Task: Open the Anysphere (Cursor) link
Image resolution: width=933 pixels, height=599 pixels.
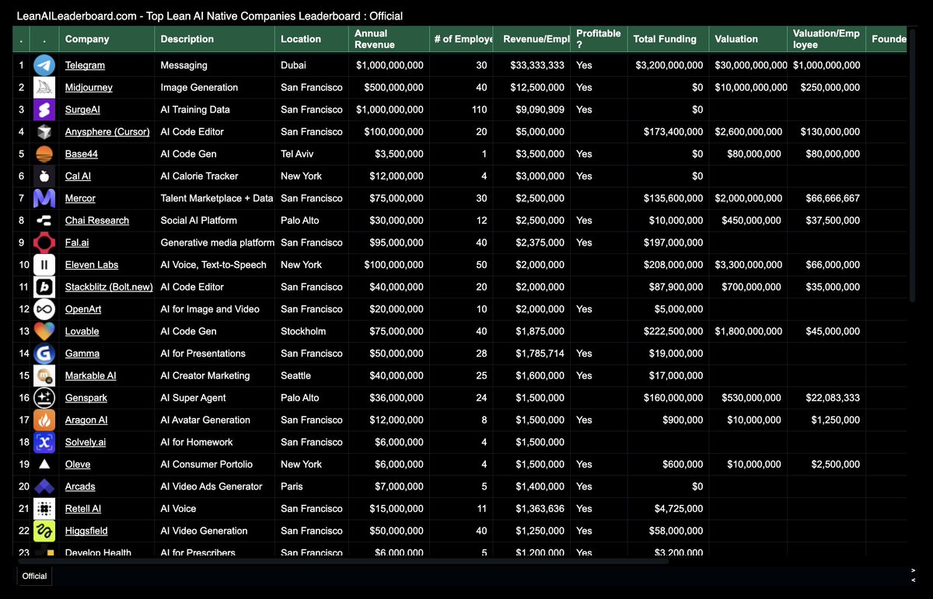Action: point(107,132)
